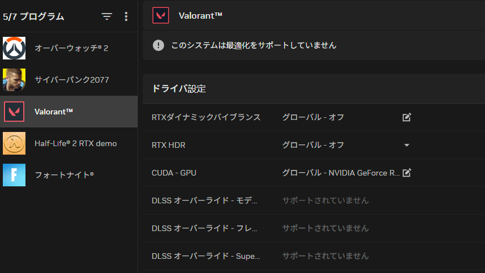485x273 pixels.
Task: Select サイバーパンク2077 from program list
Action: [x=72, y=80]
